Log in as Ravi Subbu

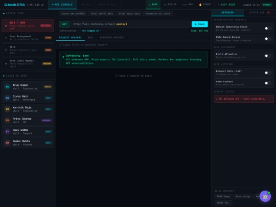coord(28,131)
